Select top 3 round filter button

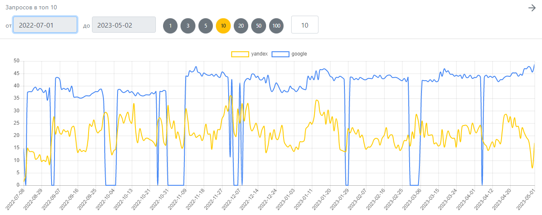(x=188, y=25)
